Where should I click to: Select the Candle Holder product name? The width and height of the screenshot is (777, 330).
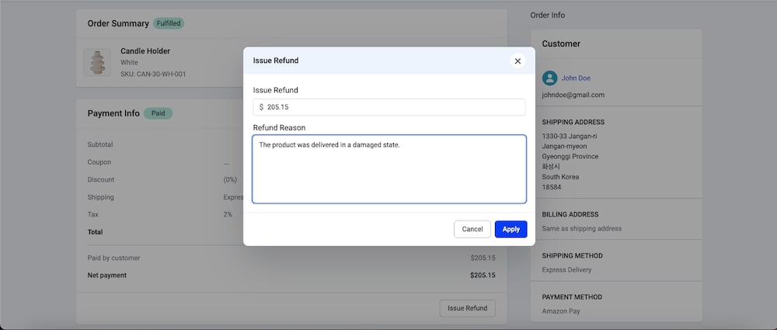(145, 51)
